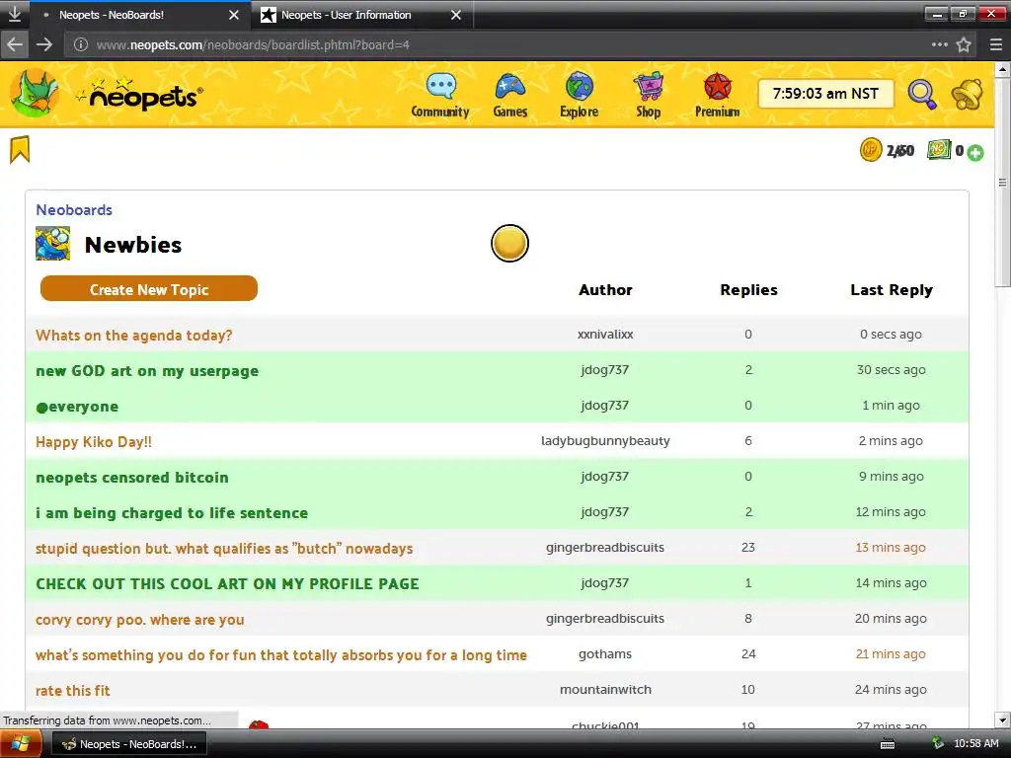The width and height of the screenshot is (1011, 758).
Task: Open the Community speech bubble menu
Action: tap(440, 96)
